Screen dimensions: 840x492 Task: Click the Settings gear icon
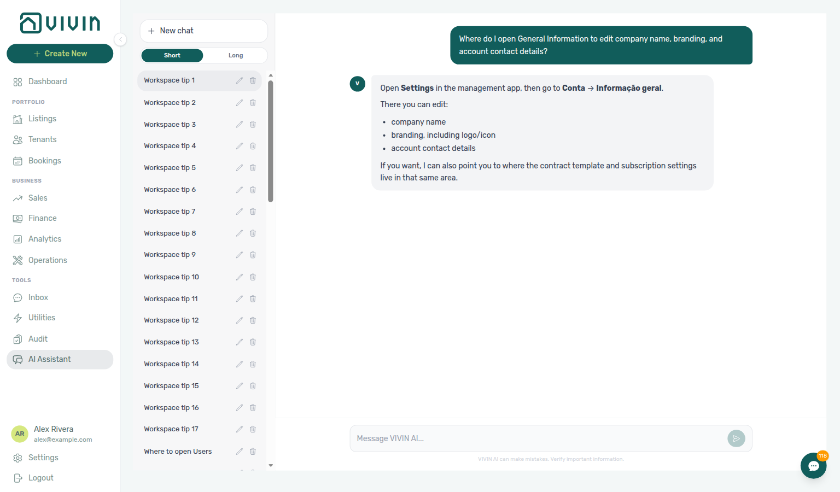[17, 458]
